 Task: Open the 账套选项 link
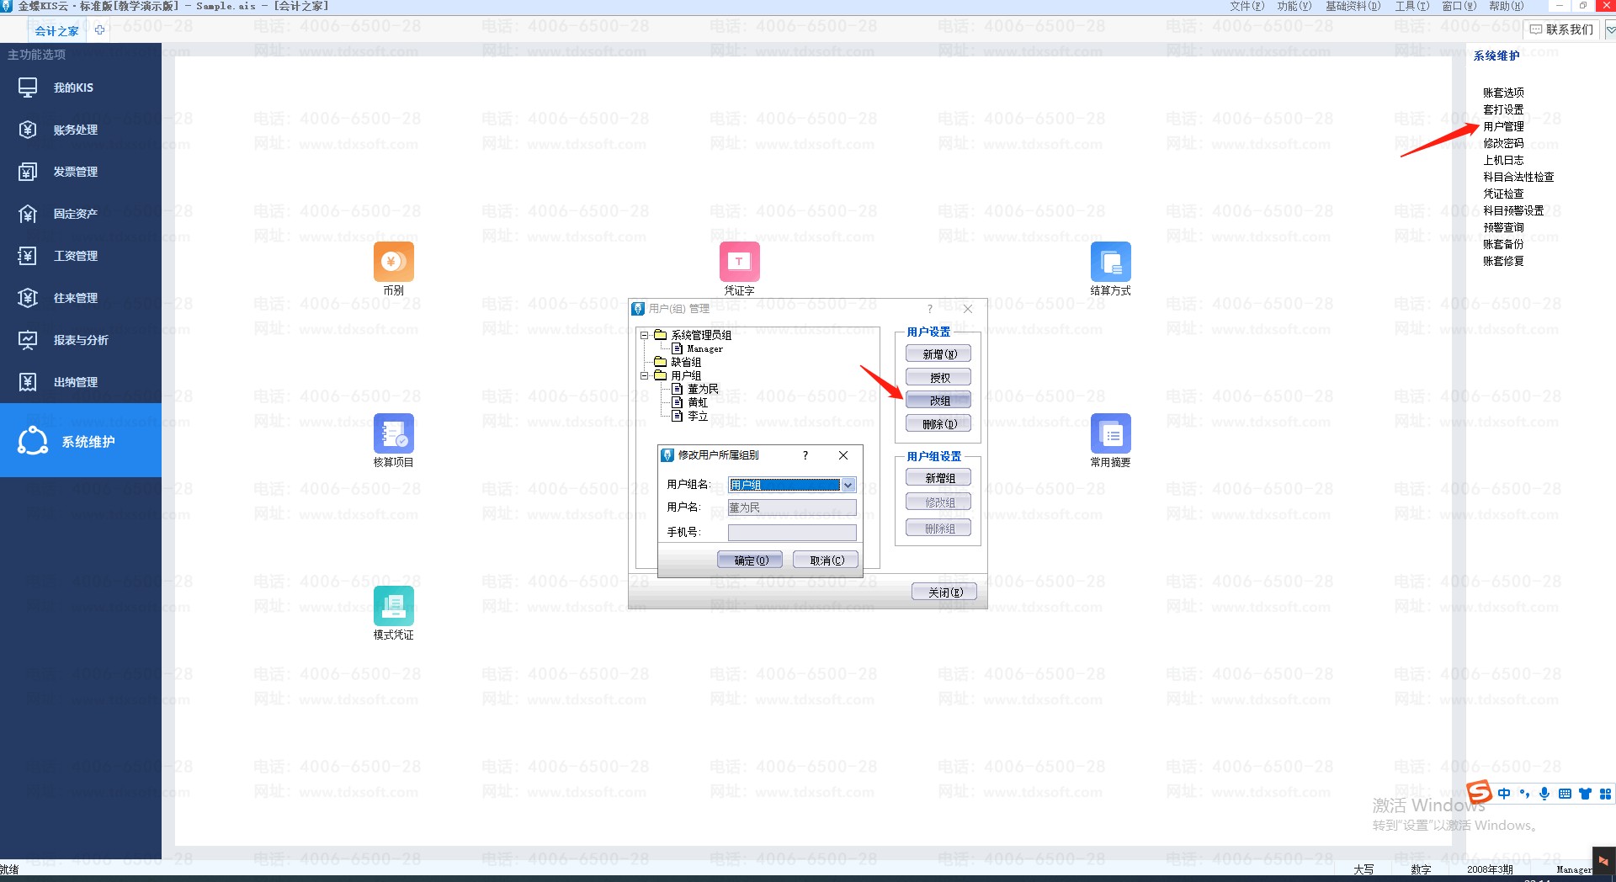point(1503,93)
